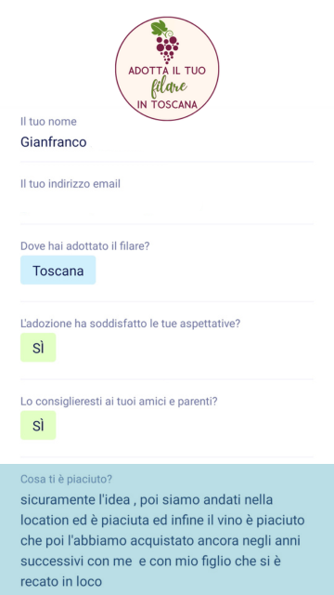Click the grape cluster graphic in the logo
Screen dimensions: 334x595
click(167, 49)
